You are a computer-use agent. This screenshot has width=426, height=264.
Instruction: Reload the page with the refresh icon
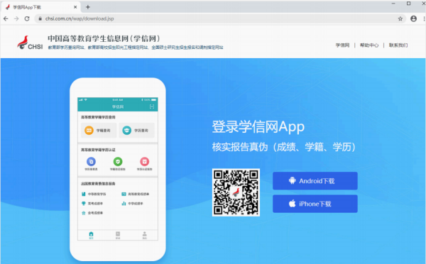tap(27, 18)
